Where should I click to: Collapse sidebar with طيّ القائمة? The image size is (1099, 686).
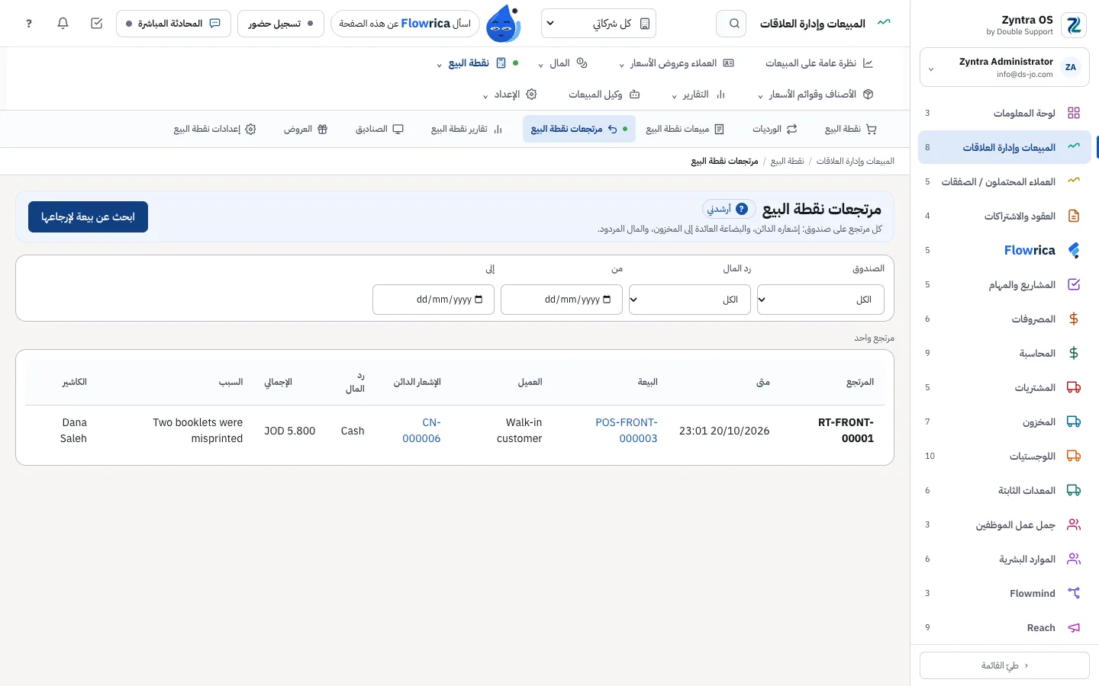pyautogui.click(x=1004, y=665)
